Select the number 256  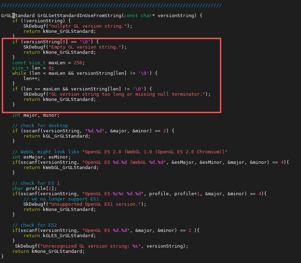pyautogui.click(x=78, y=63)
